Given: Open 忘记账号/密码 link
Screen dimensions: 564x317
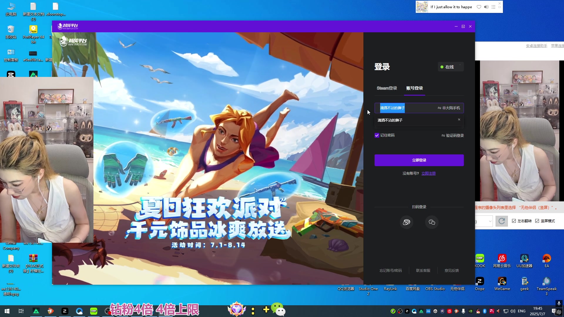Looking at the screenshot, I should pos(391,271).
